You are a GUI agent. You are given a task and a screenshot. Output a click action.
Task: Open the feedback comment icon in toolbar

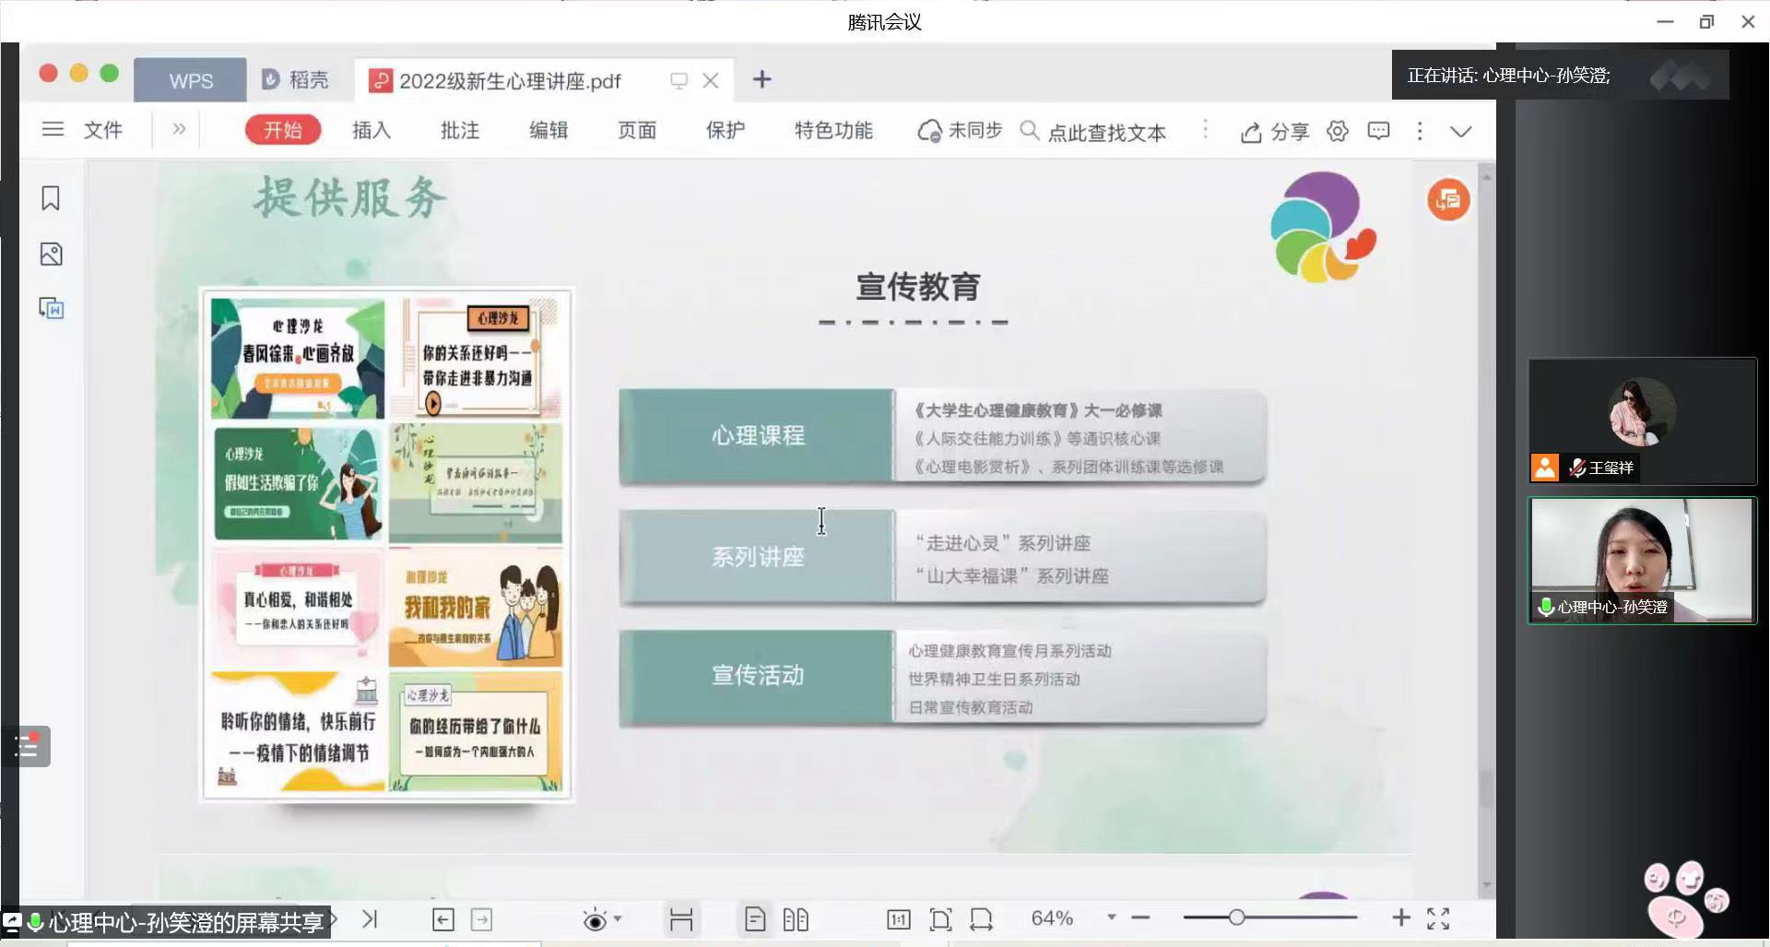point(1378,131)
